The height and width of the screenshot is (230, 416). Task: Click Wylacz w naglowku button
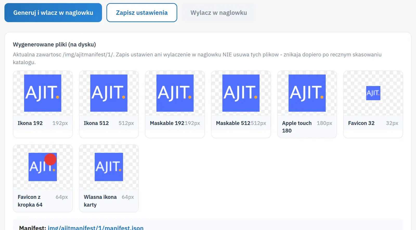219,13
